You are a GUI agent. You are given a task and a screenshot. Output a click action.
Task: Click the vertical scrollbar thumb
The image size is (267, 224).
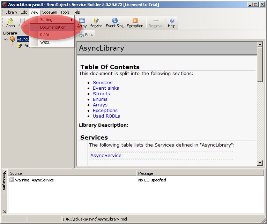coord(260,65)
